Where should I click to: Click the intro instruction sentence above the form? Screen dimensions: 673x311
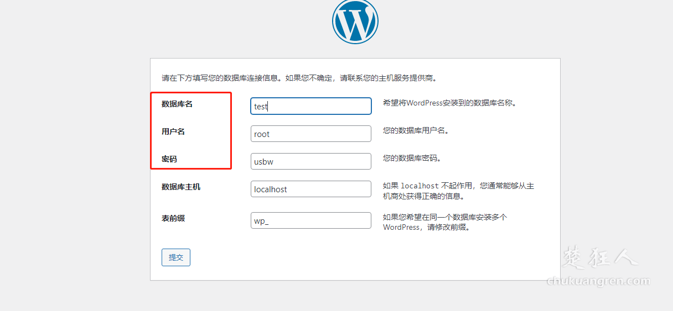pyautogui.click(x=299, y=78)
